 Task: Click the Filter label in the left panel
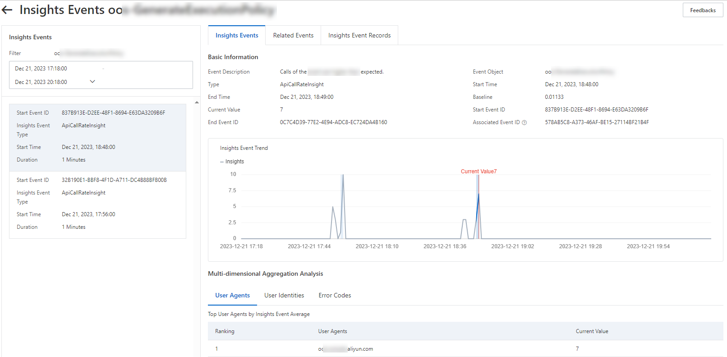click(x=15, y=53)
